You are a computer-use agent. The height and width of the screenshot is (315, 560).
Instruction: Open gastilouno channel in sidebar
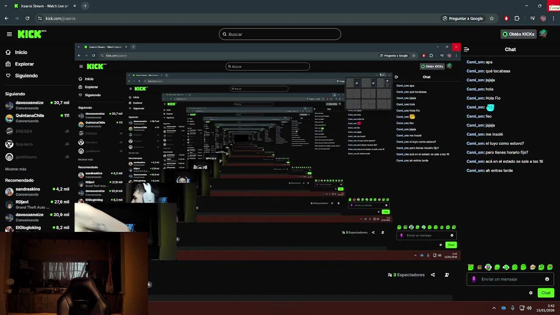tap(37, 157)
